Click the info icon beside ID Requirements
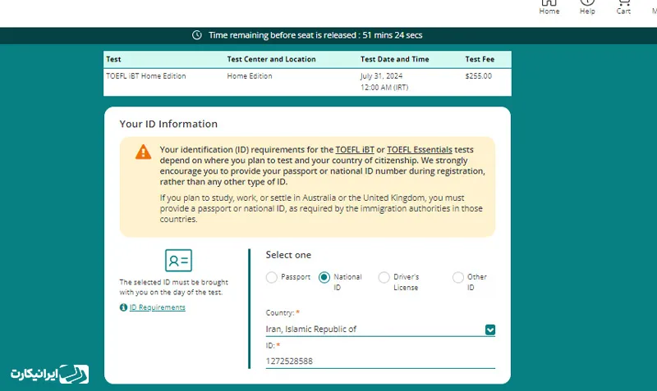The image size is (657, 391). coord(123,307)
